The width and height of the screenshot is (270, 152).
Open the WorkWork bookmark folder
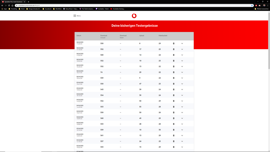[x=57, y=9]
